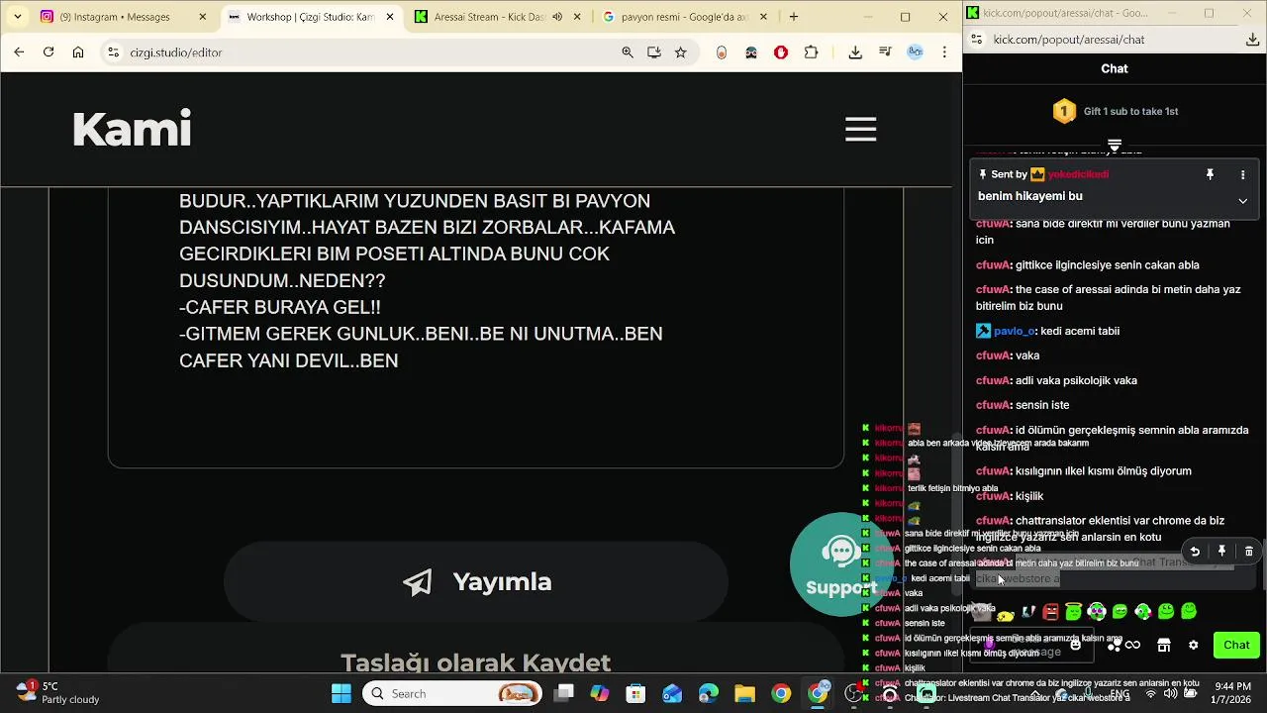Go to the browser home page
This screenshot has height=713, width=1267.
(x=78, y=52)
